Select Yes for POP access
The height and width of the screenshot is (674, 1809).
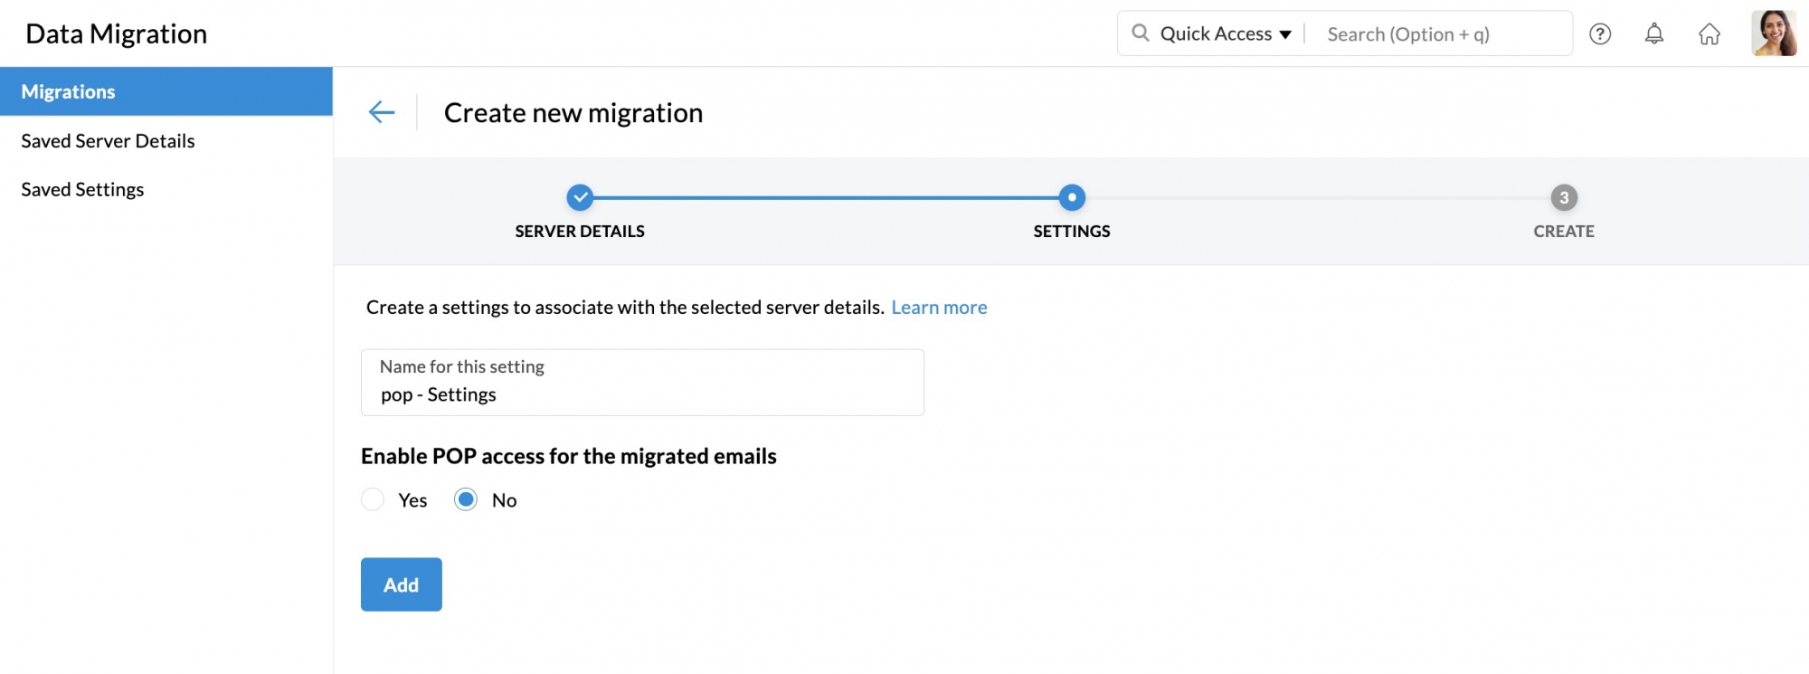tap(373, 499)
